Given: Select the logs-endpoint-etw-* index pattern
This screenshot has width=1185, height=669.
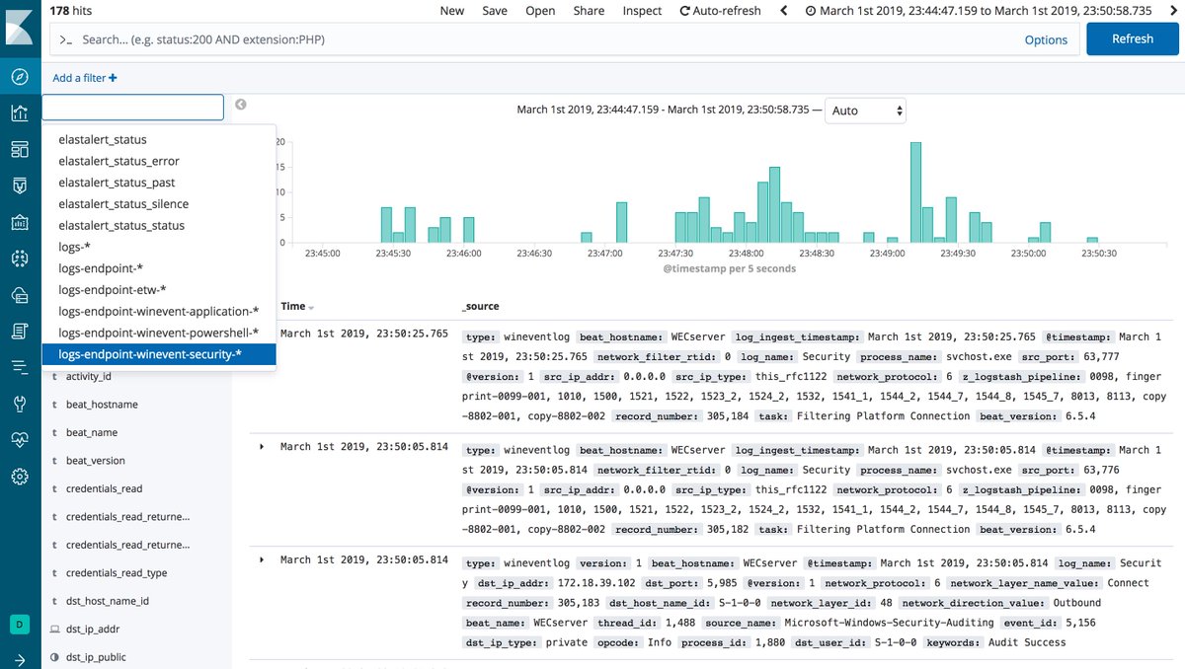Looking at the screenshot, I should pos(159,290).
